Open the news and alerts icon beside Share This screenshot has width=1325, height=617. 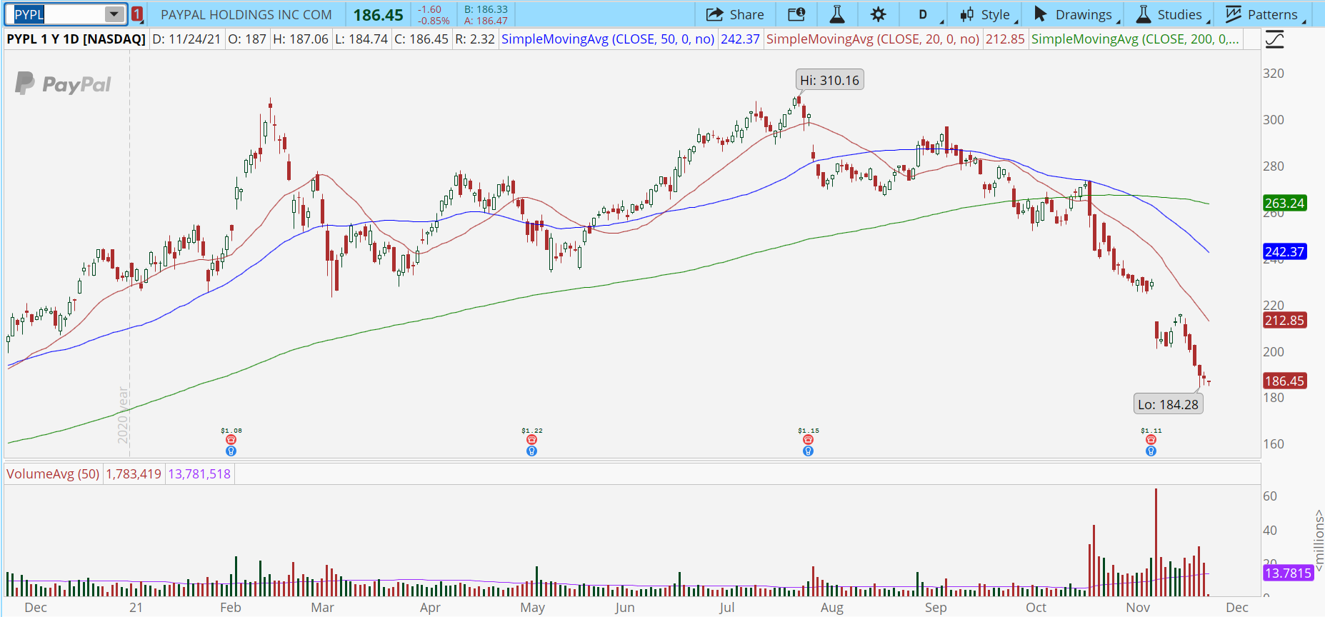point(796,14)
